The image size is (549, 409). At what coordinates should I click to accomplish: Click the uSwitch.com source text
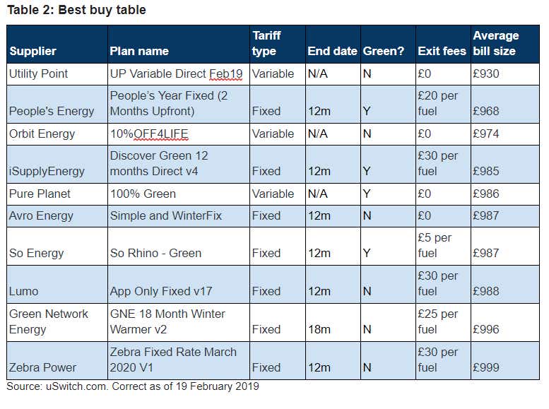click(x=77, y=386)
